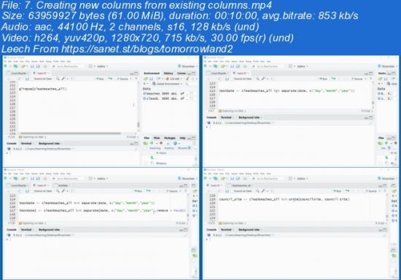Click the council_site code line in bottom-right frame
Screen dimensions: 401x280
tap(284, 199)
